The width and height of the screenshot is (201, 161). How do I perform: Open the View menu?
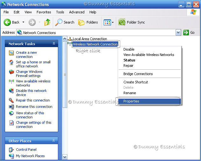[x=28, y=12]
